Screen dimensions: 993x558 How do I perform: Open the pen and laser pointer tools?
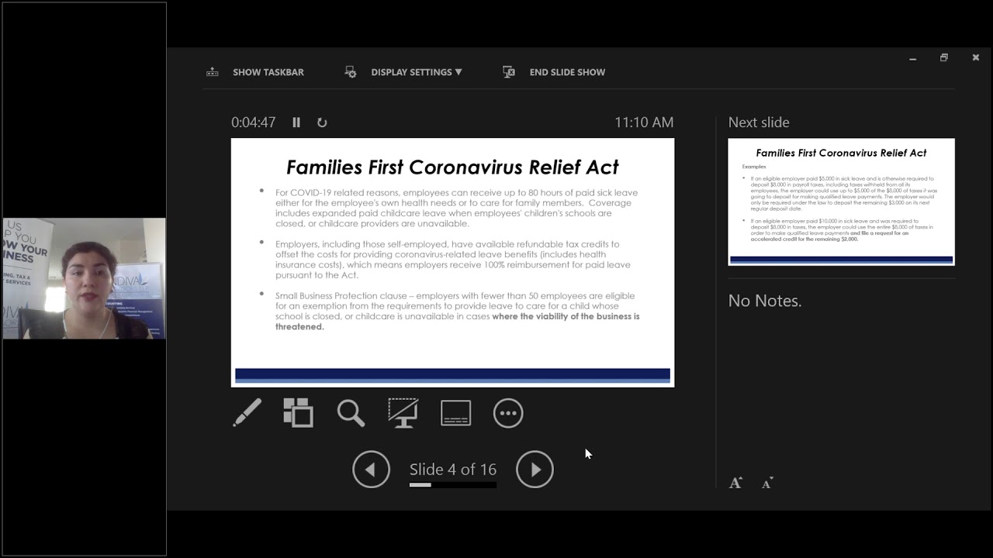[247, 413]
